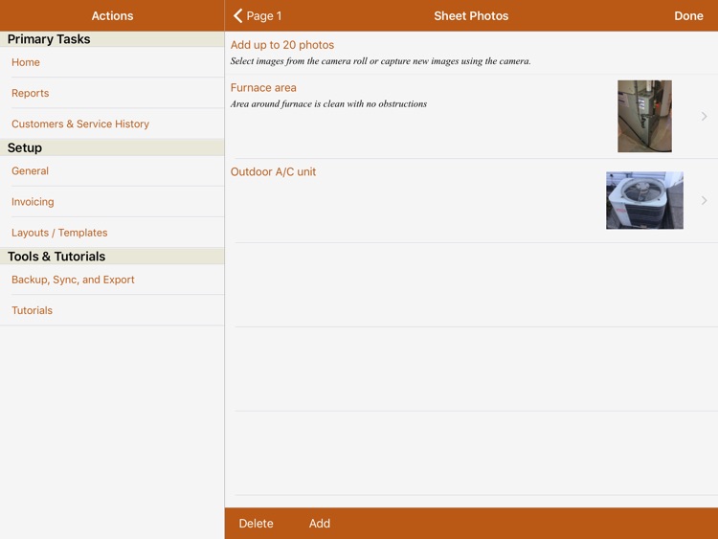Tap the furnace description about no obstructions
The height and width of the screenshot is (539, 718).
tap(328, 104)
